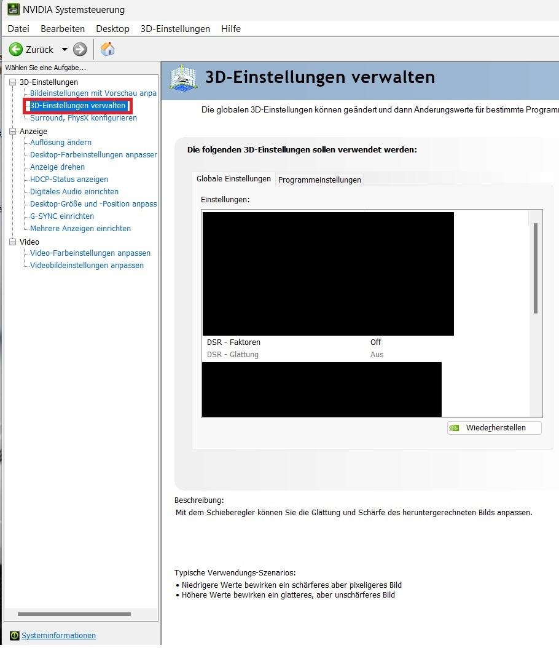Open the back history dropdown arrow

pyautogui.click(x=64, y=50)
